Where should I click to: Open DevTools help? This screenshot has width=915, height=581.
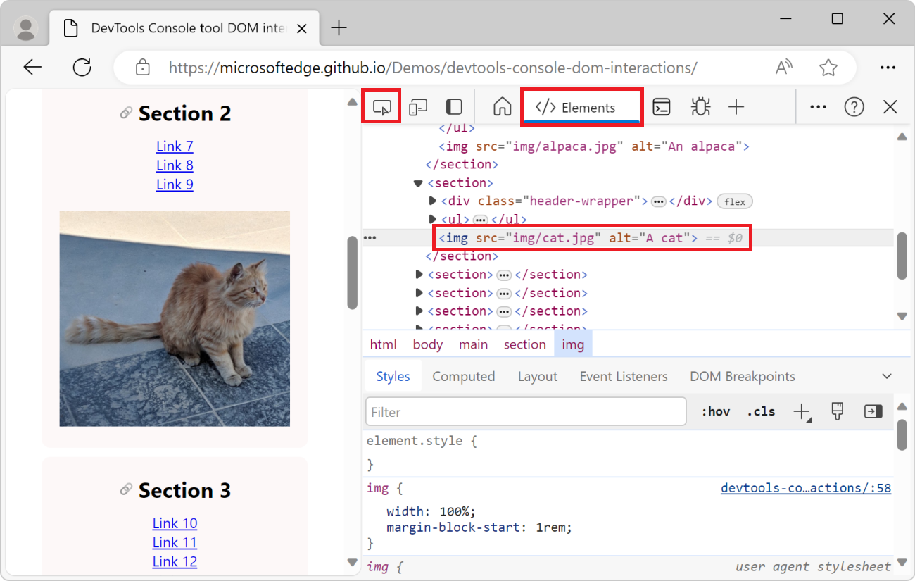[854, 106]
